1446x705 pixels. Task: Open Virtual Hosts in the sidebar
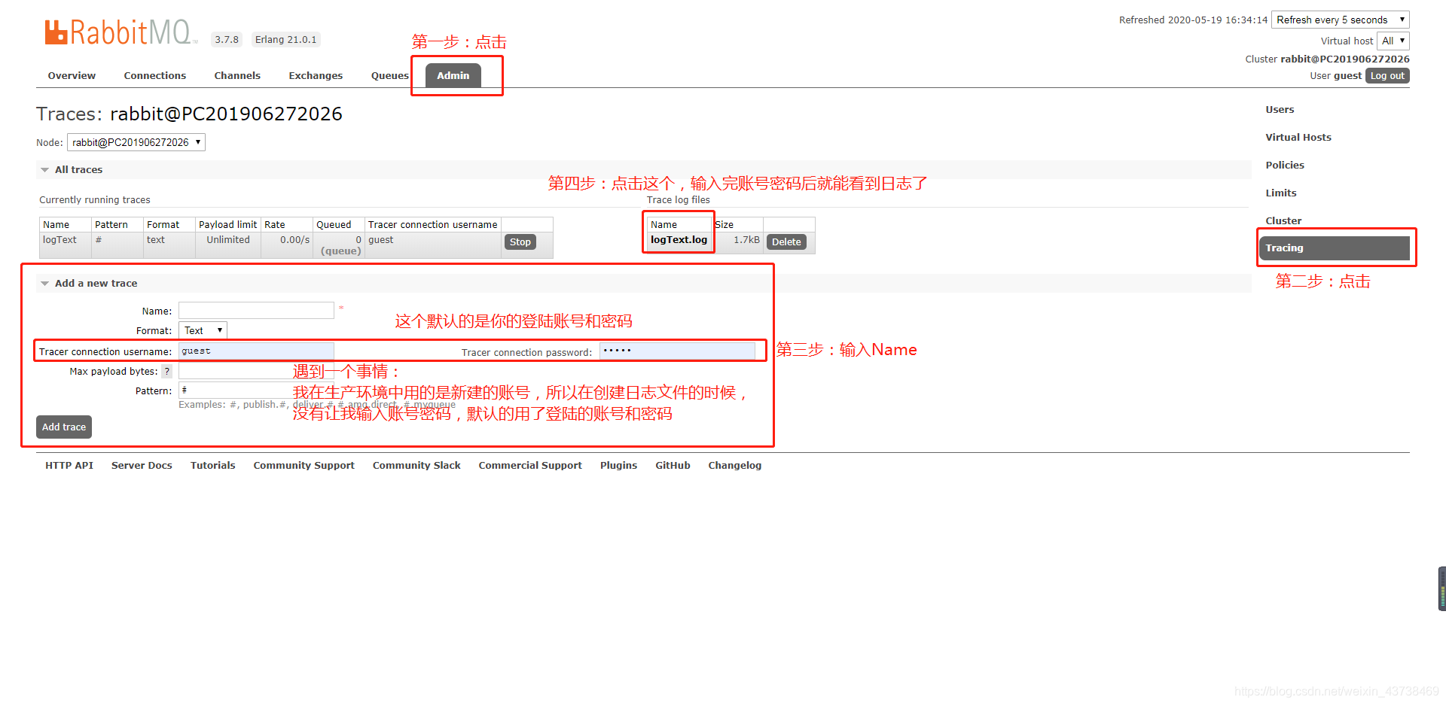coord(1298,137)
